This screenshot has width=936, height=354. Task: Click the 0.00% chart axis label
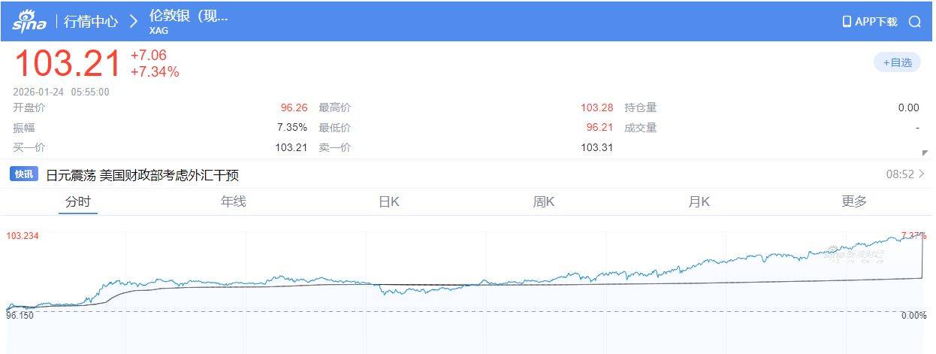tap(913, 316)
